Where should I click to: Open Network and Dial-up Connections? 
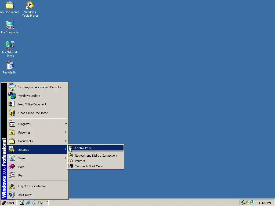(96, 156)
